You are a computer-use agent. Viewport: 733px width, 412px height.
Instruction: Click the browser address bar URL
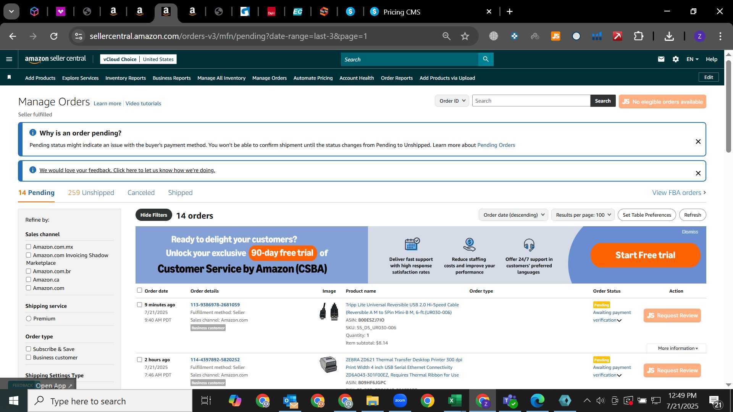click(x=228, y=36)
